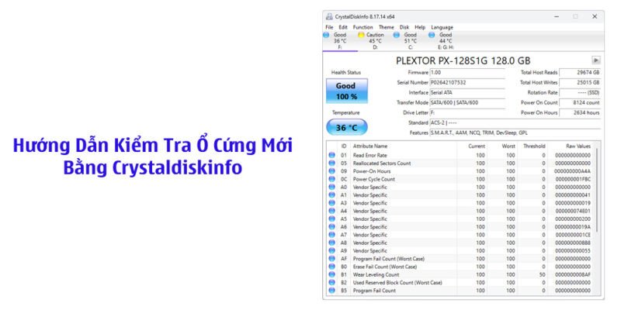Viewport: 621px width, 310px height.
Task: Click the Drive Letter field showing F:
Action: point(467,112)
